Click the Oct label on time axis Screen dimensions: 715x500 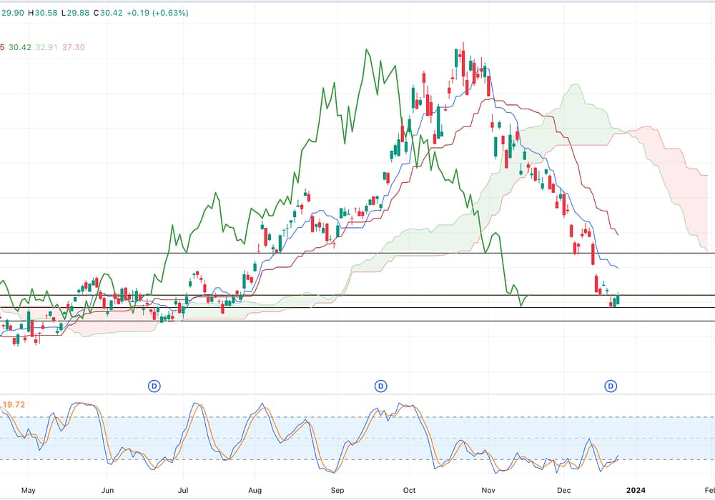[x=410, y=490]
